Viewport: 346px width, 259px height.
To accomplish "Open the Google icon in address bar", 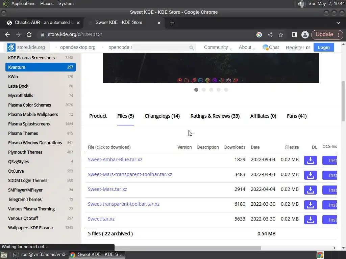I will point(259,35).
